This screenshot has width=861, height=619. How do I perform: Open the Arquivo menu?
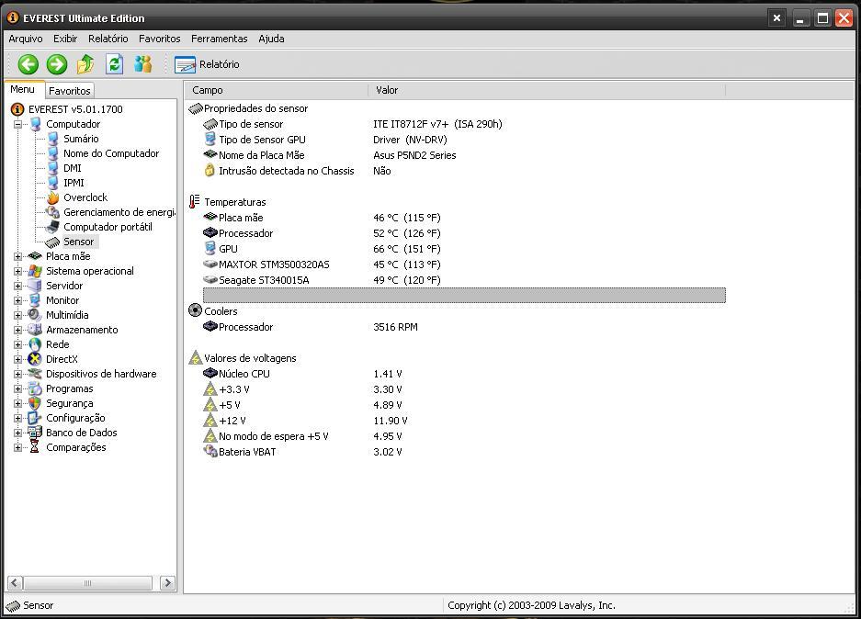[25, 39]
